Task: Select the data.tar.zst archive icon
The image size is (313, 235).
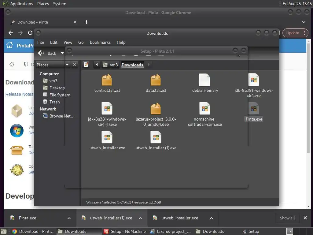Action: click(156, 80)
